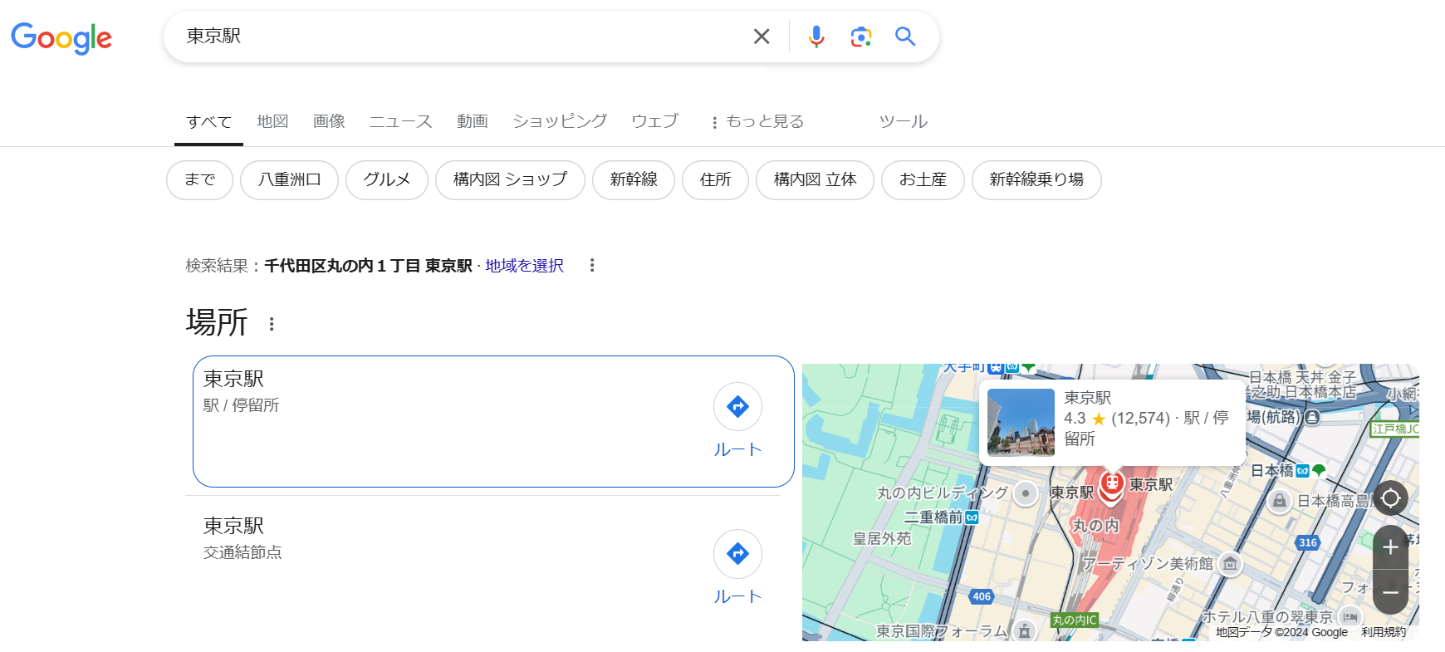Open Google Lens image search icon
Screen dimensions: 1445x652
point(861,37)
